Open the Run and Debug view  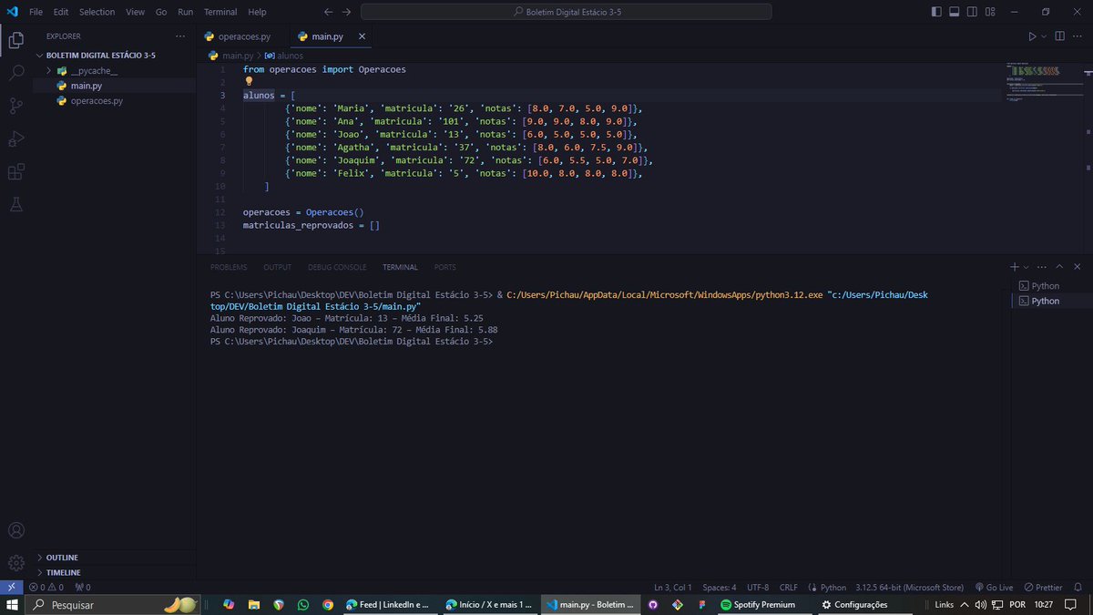point(15,138)
